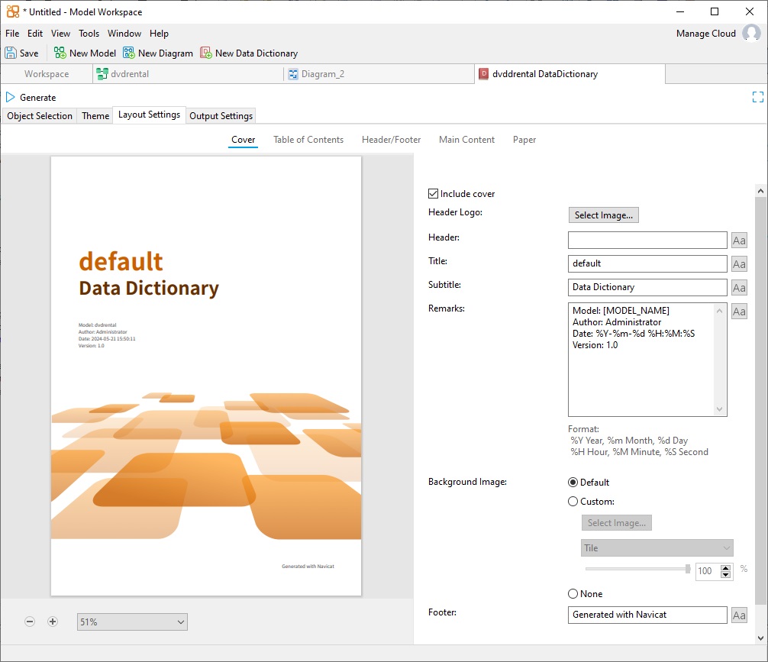Uncheck the Include cover checkbox
The width and height of the screenshot is (768, 662).
click(433, 193)
